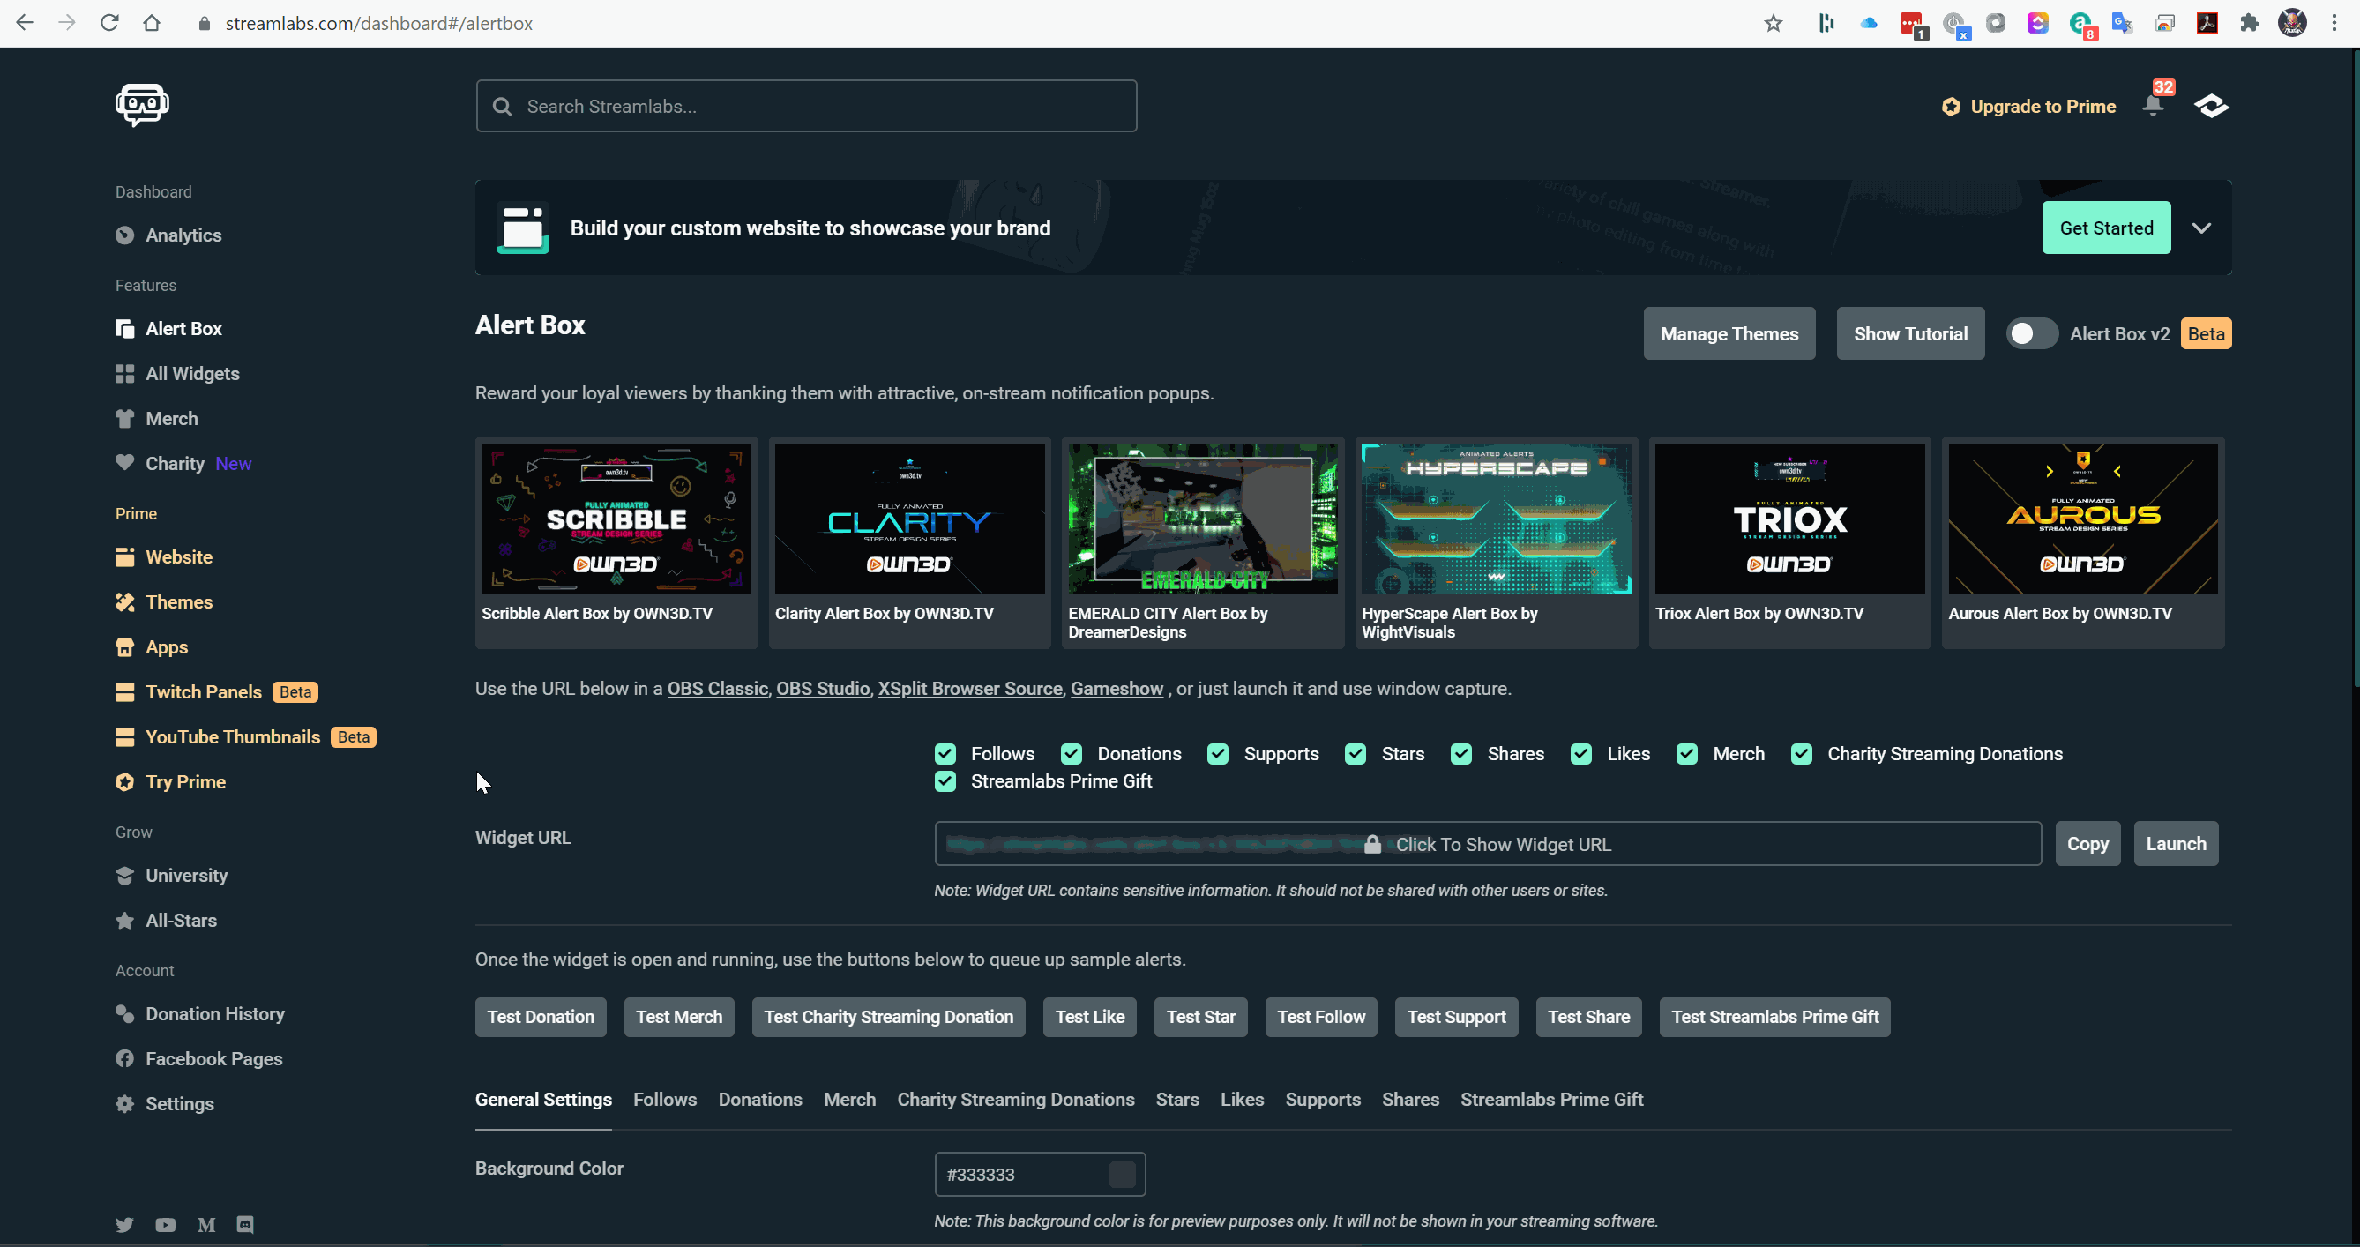This screenshot has height=1247, width=2360.
Task: Open the Charity Streaming Donations tab
Action: click(1015, 1100)
